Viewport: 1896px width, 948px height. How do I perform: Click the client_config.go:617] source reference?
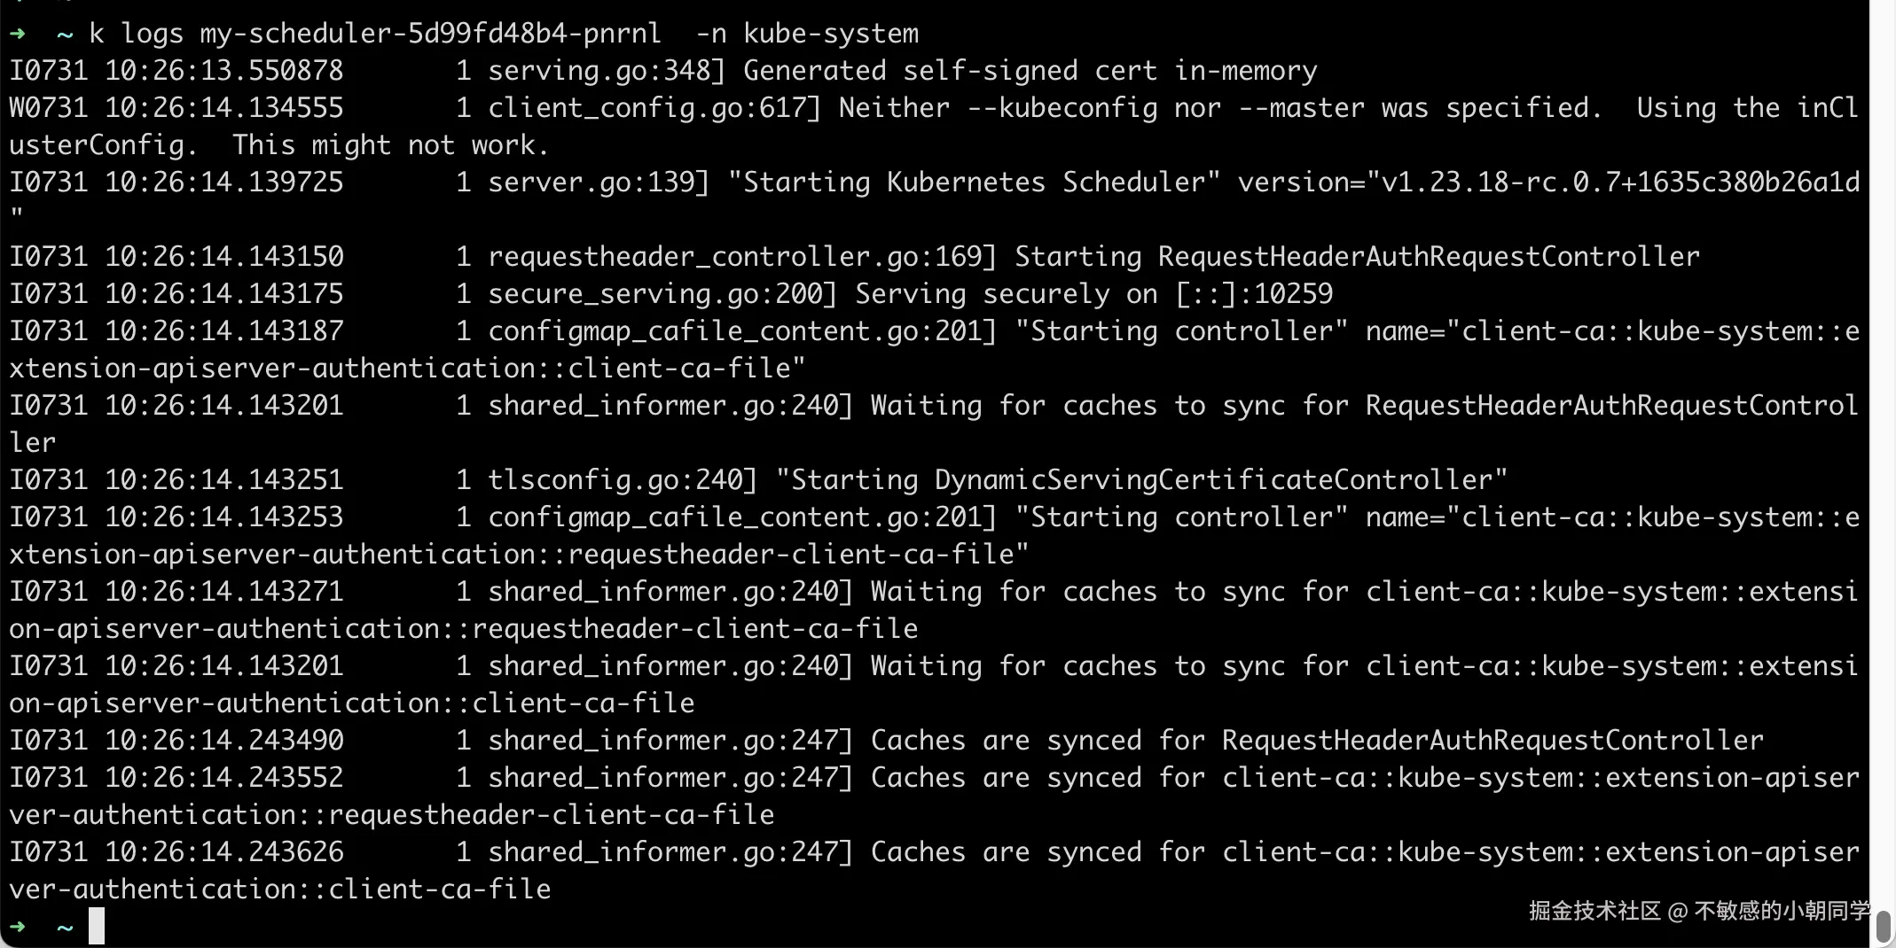(x=654, y=108)
